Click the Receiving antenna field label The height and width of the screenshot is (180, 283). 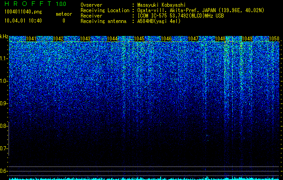(103, 21)
